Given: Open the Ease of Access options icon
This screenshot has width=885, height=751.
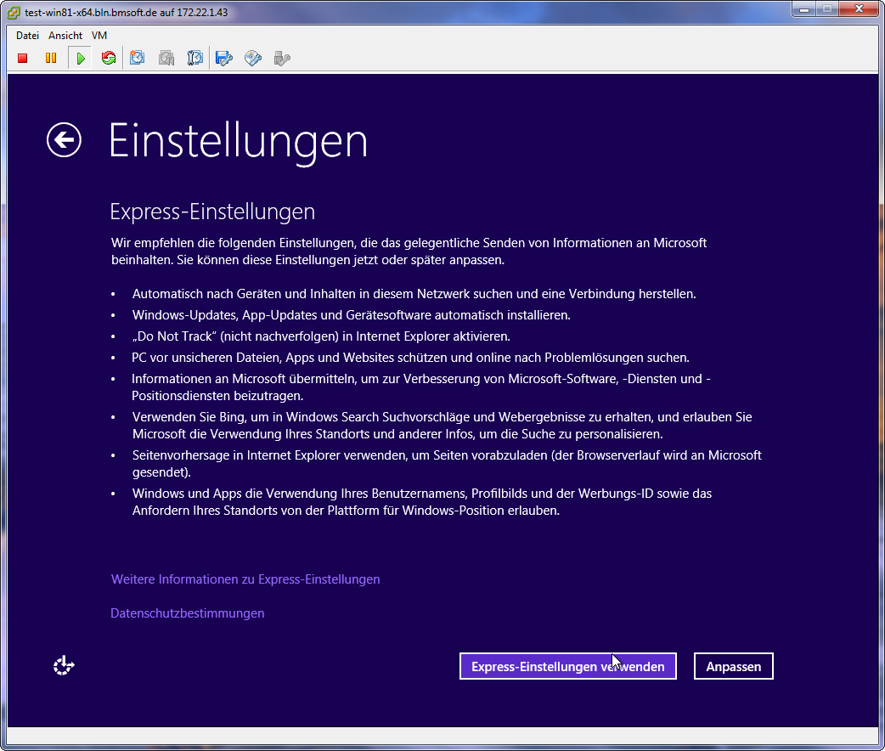Looking at the screenshot, I should [64, 666].
